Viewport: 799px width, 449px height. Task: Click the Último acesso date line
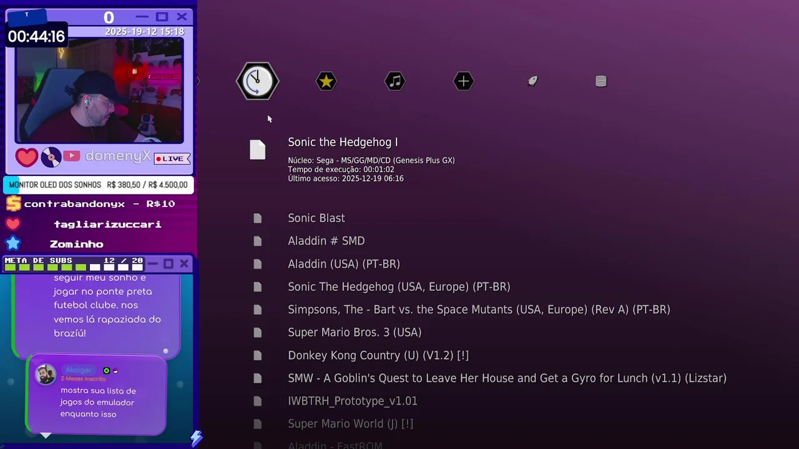tap(346, 178)
